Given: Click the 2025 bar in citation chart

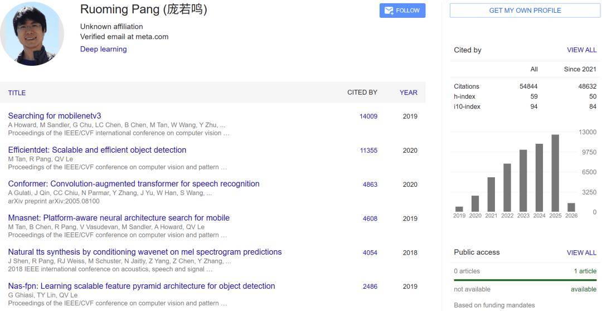Looking at the screenshot, I should pos(555,173).
